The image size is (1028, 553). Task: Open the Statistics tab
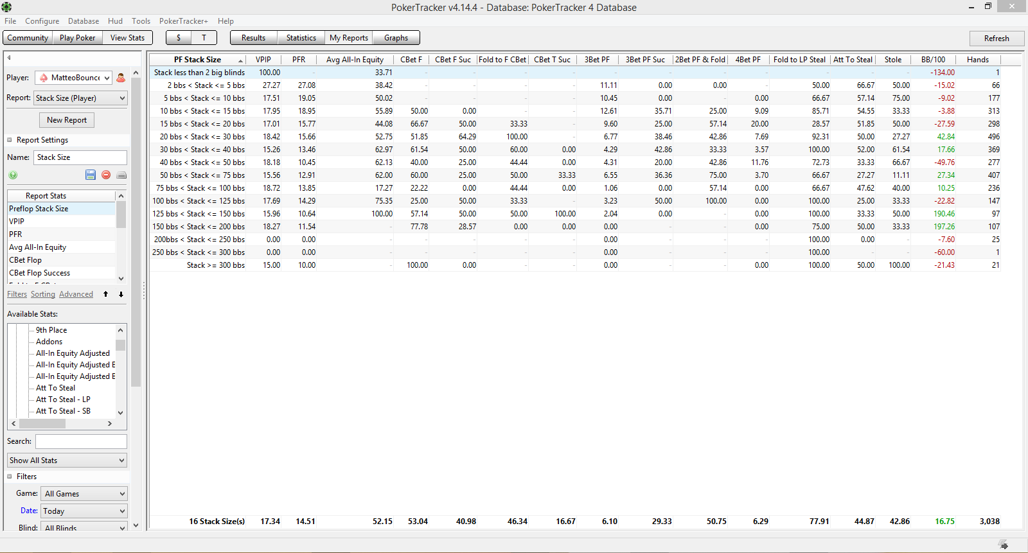tap(301, 38)
